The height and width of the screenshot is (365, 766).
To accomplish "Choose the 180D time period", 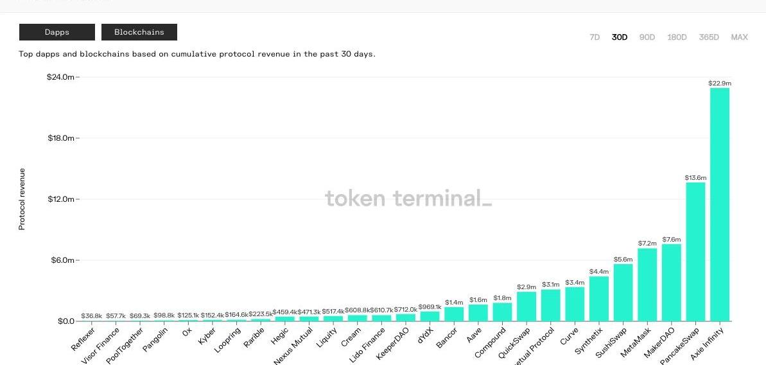I will 677,37.
